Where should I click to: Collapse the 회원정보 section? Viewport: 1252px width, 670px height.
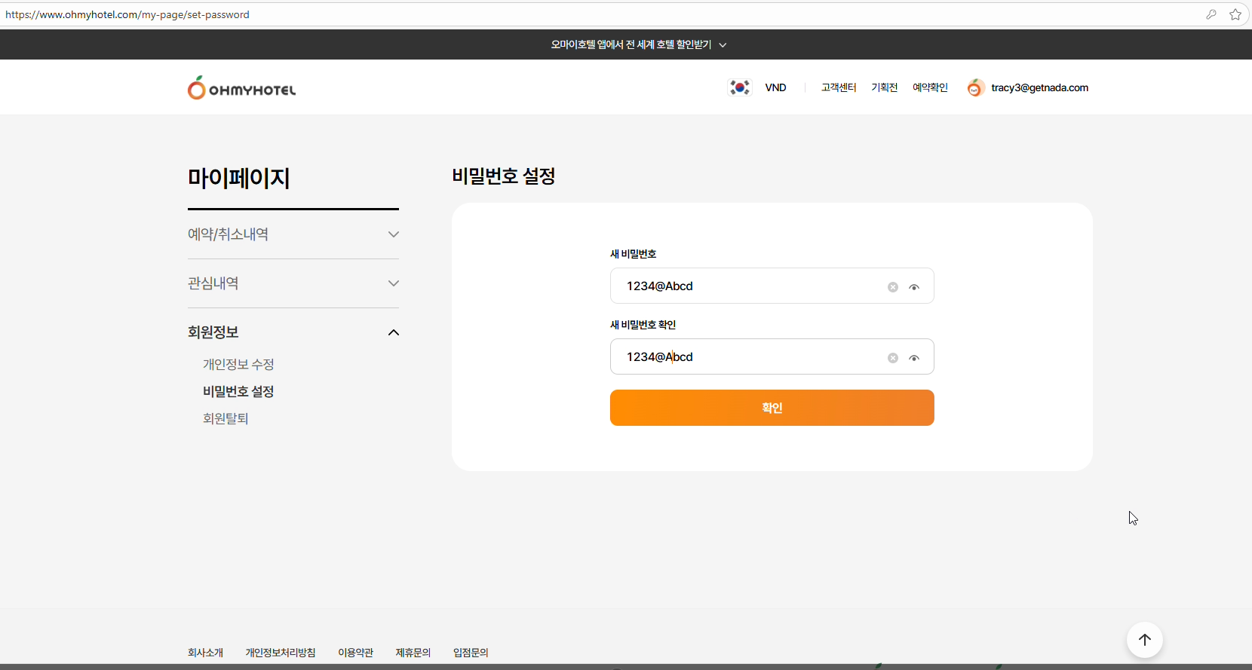(393, 332)
